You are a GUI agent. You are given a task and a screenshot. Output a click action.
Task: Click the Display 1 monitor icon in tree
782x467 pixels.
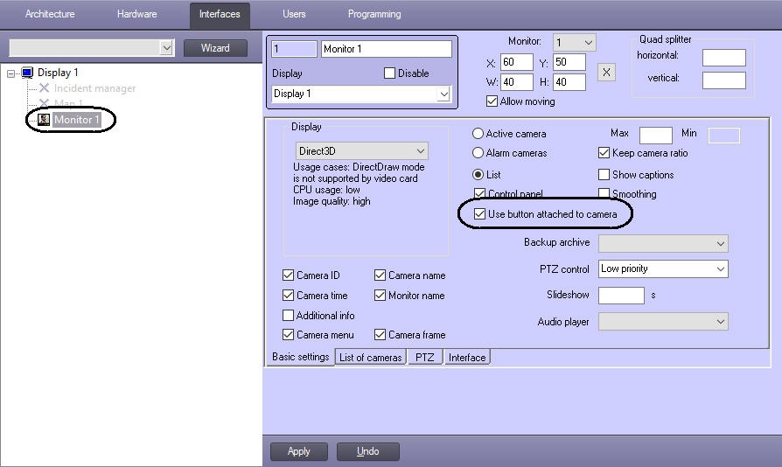(x=26, y=73)
